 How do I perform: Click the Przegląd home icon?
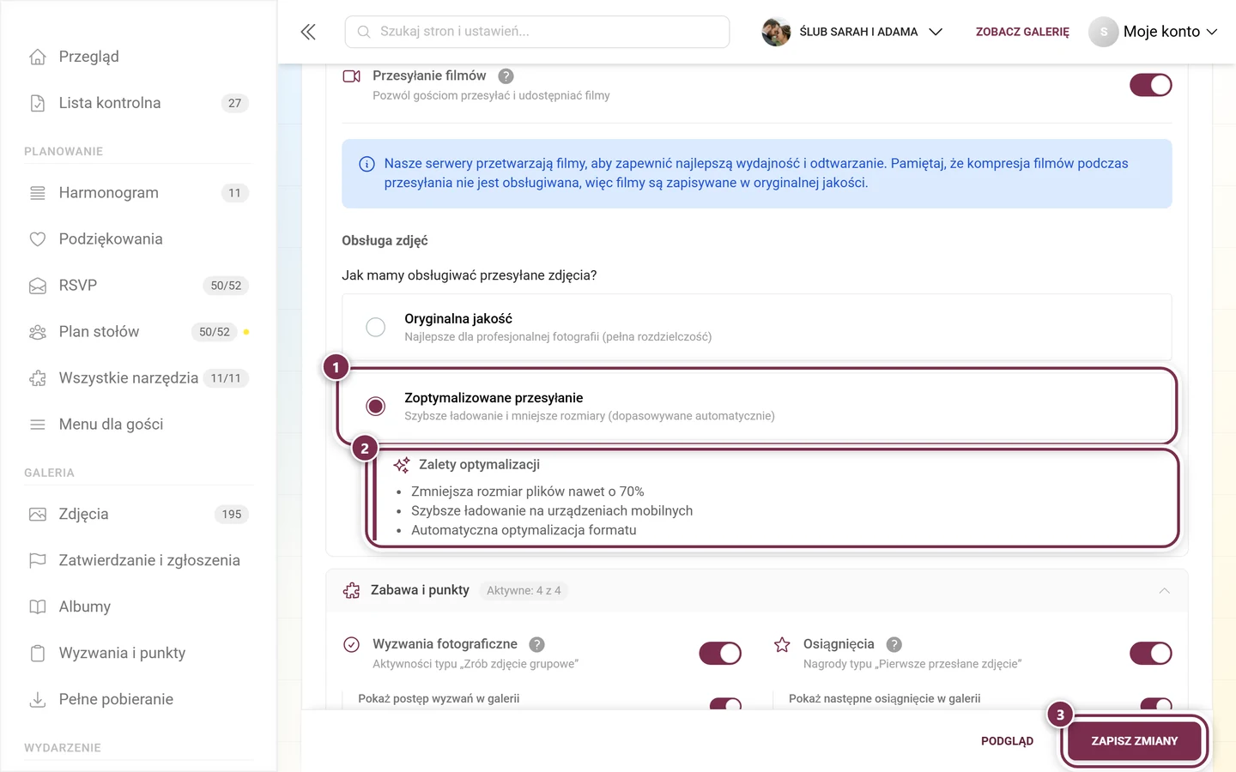38,57
